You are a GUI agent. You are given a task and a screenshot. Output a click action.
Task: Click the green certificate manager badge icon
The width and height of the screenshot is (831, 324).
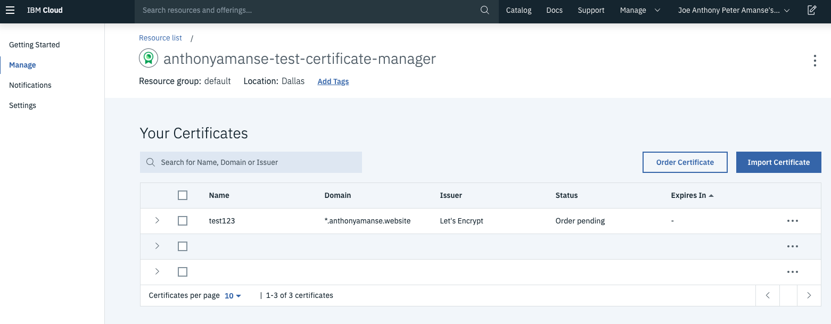[x=149, y=58]
